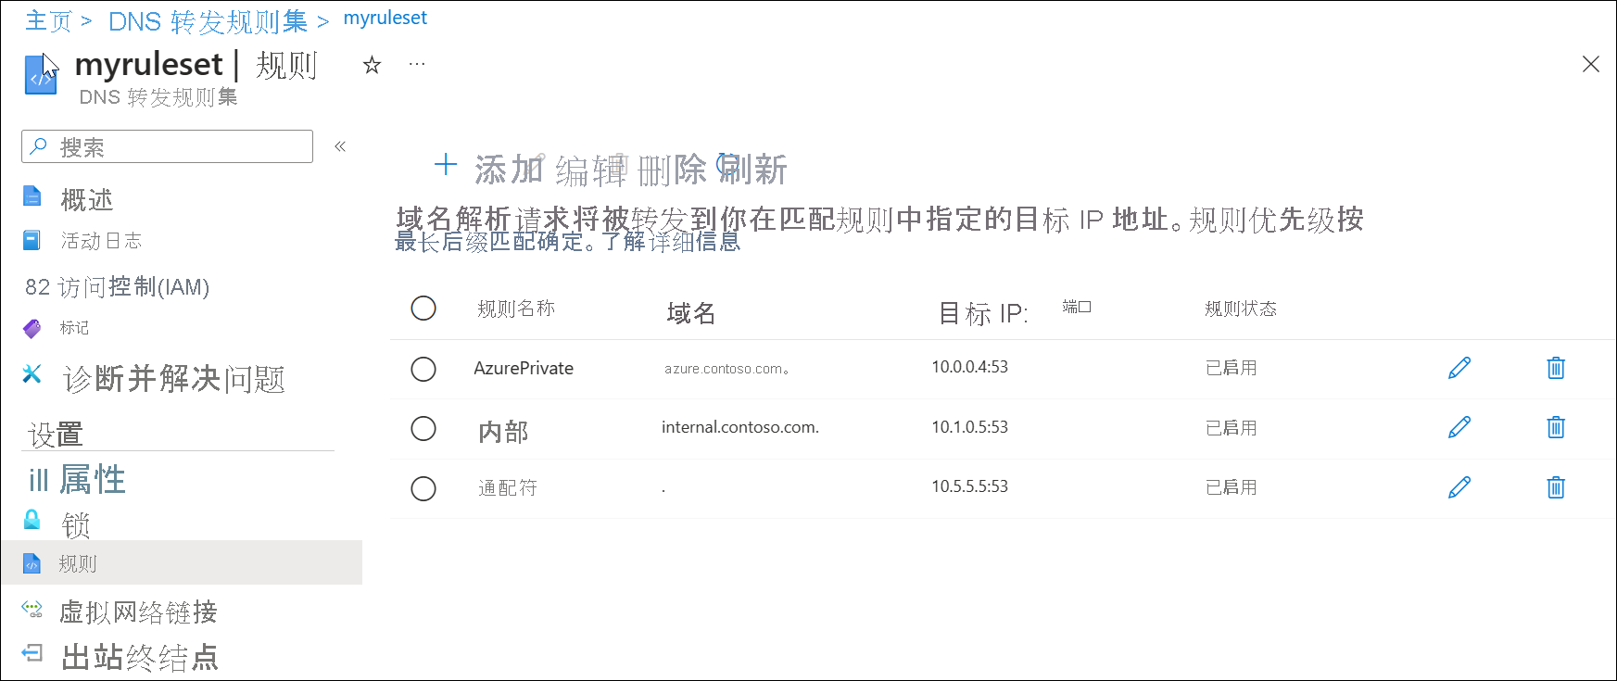The height and width of the screenshot is (681, 1617).
Task: Delete the 内部 rule with trash icon
Action: pos(1556,427)
